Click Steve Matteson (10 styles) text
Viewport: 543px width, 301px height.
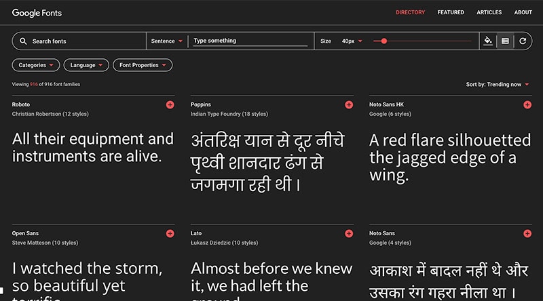pos(45,243)
